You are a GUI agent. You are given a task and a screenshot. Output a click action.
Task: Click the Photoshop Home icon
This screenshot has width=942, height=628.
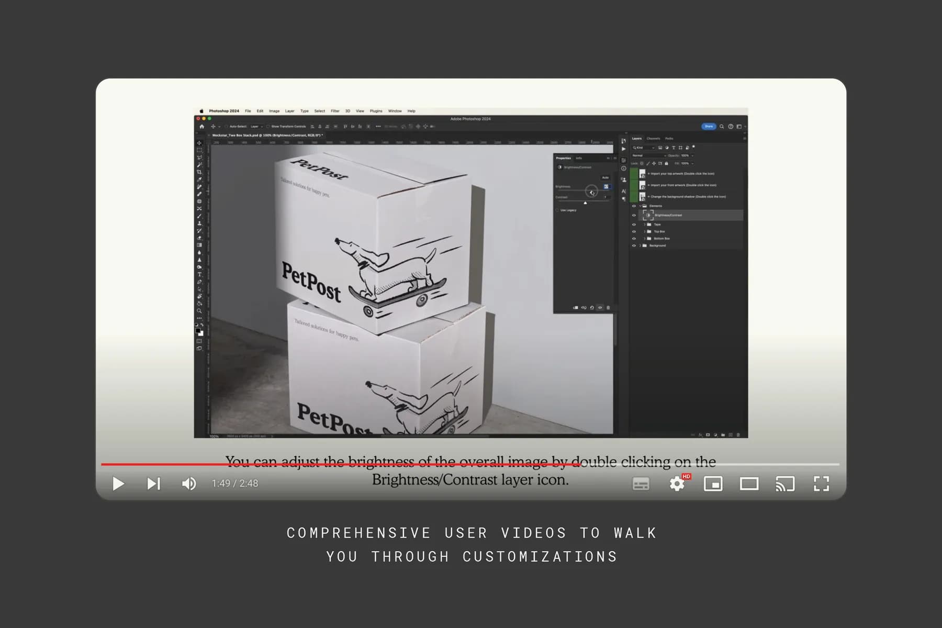tap(201, 126)
